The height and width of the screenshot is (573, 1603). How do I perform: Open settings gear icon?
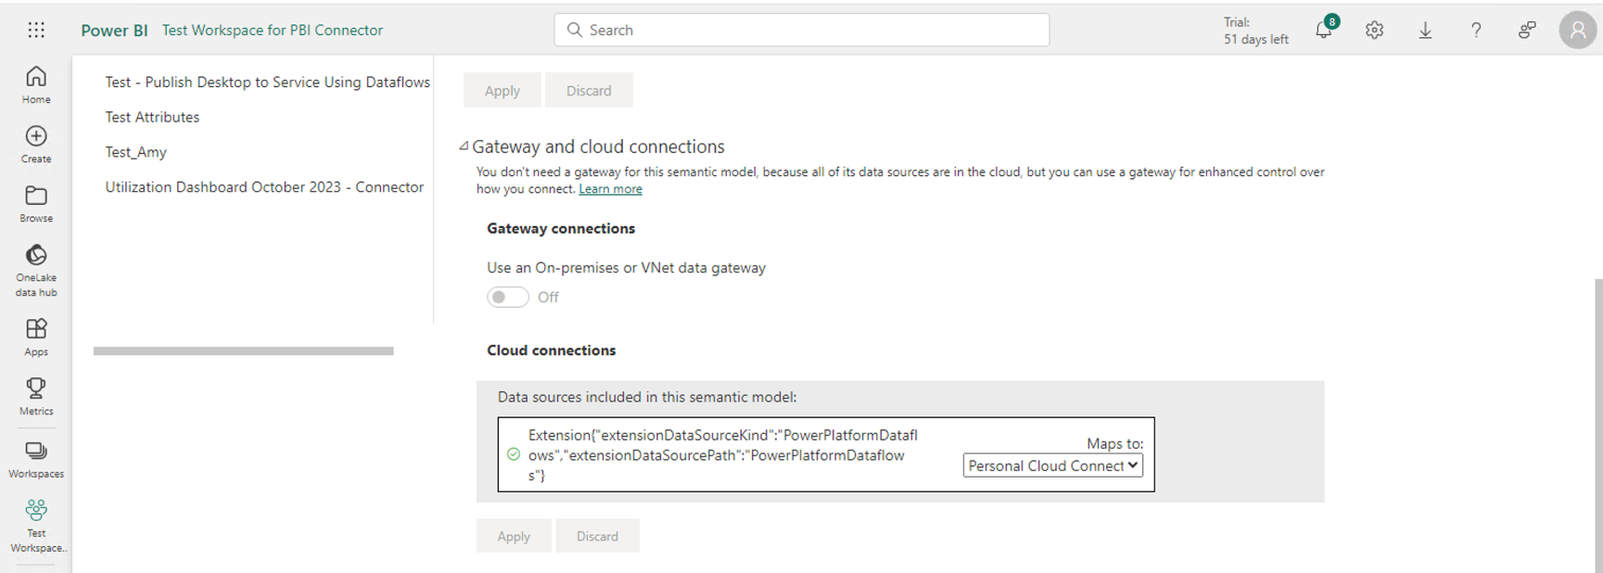click(x=1374, y=31)
